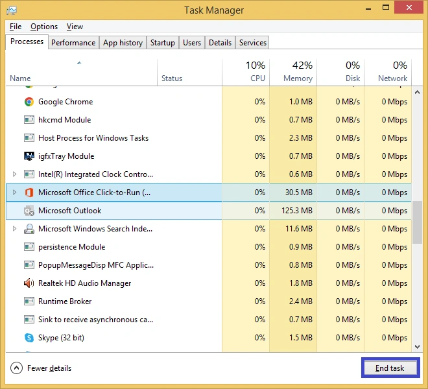Click the Runtime Broker icon

29,301
